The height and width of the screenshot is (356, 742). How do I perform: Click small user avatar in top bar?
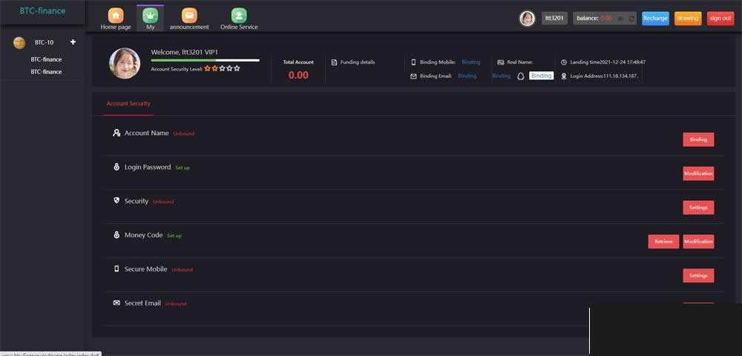(527, 19)
